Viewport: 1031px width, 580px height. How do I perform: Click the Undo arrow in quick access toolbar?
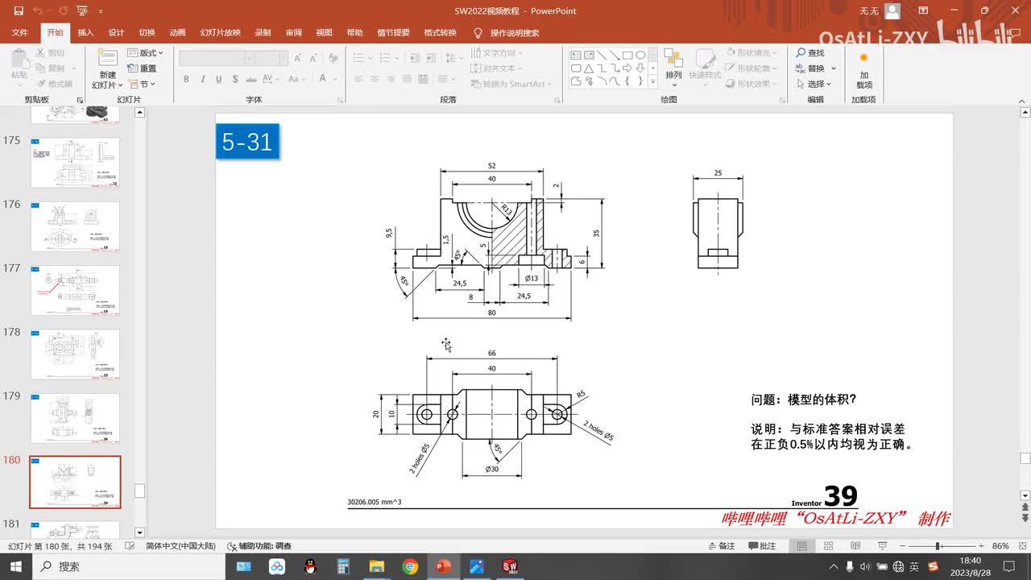coord(38,11)
